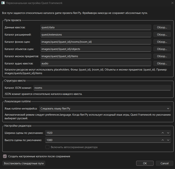This screenshot has width=175, height=169.
Task: Click Восстановить стандартные пути button
Action: click(x=24, y=163)
